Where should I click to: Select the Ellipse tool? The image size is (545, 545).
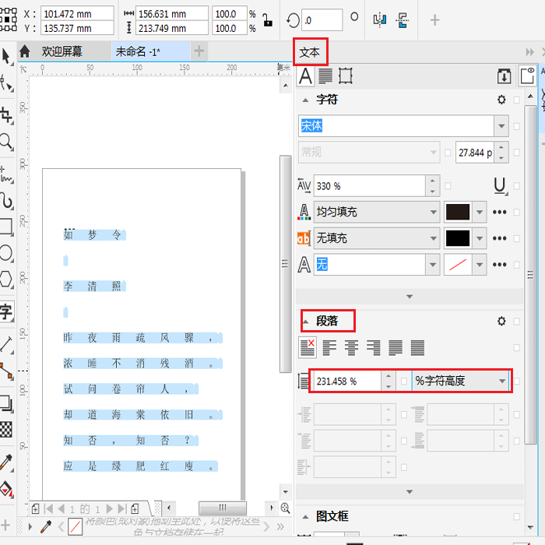click(6, 253)
